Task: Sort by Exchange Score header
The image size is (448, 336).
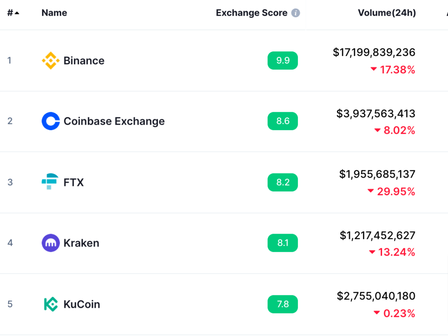Action: click(x=251, y=13)
